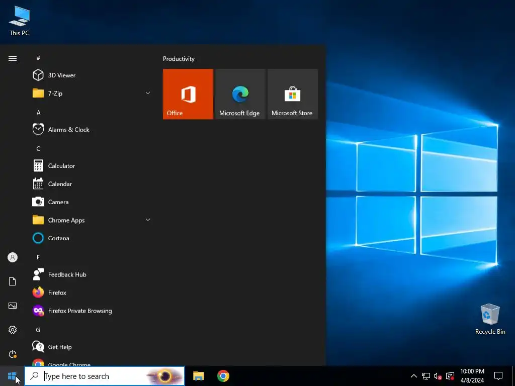This screenshot has height=386, width=515.
Task: Click the Productivity group title
Action: [x=179, y=59]
